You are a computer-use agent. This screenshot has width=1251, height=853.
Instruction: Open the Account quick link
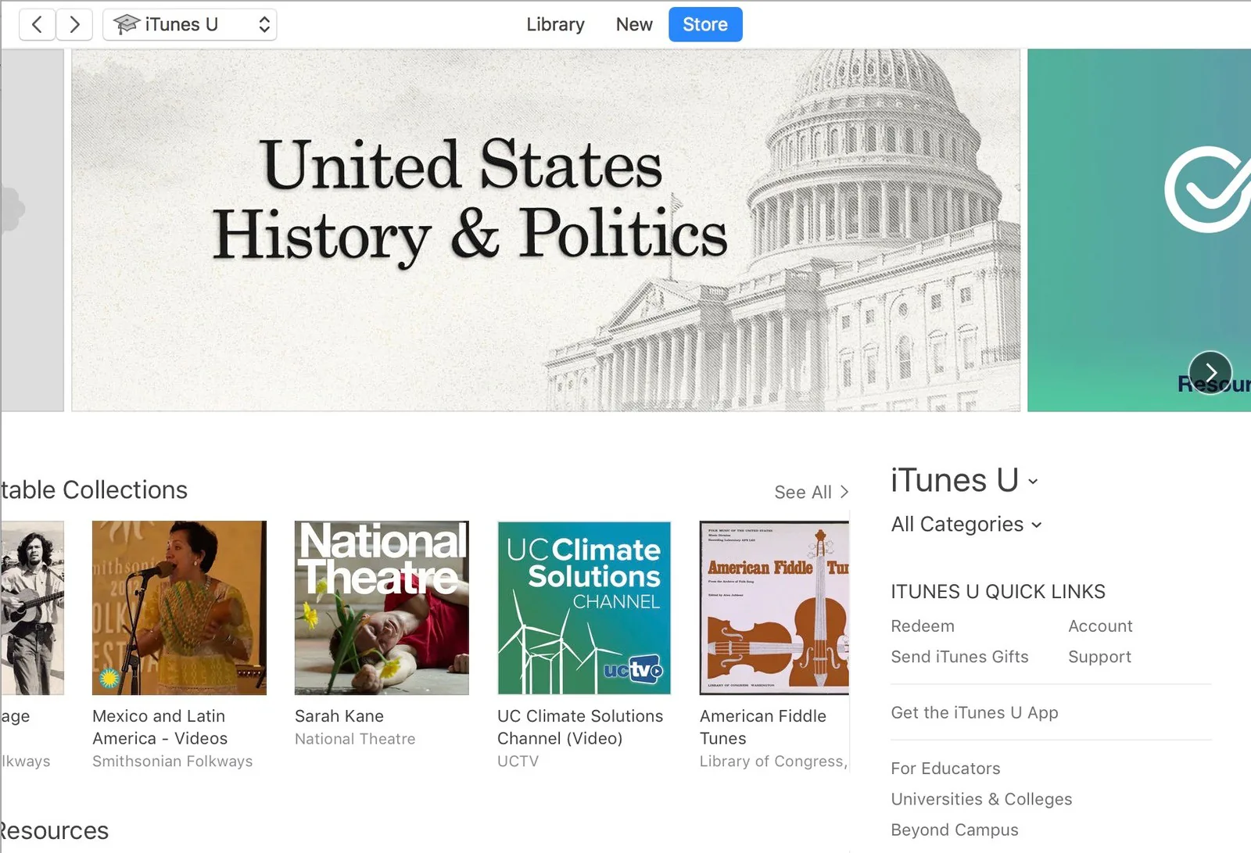[x=1100, y=626]
